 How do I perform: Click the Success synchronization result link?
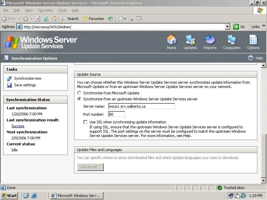(x=18, y=126)
